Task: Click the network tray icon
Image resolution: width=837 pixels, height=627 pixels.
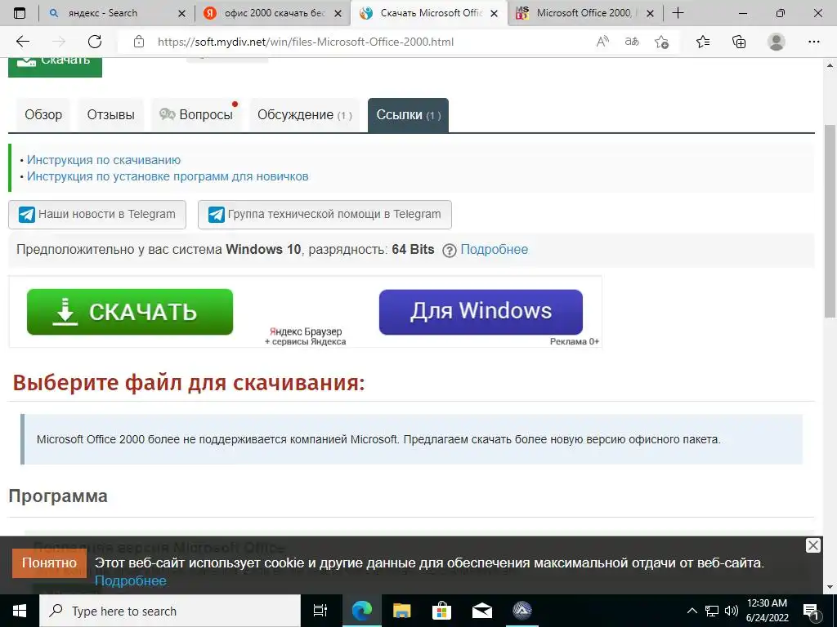Action: [712, 611]
